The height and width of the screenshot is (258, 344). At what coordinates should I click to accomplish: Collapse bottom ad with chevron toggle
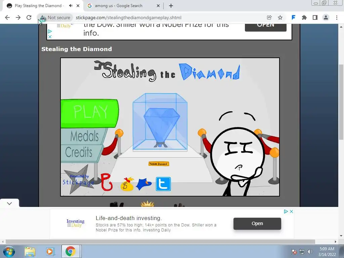(x=9, y=203)
